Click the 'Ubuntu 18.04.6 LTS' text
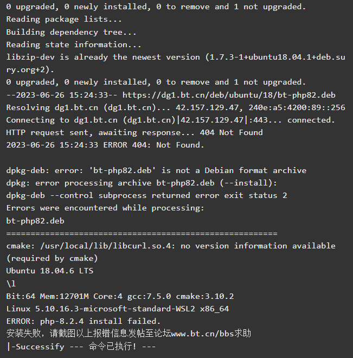This screenshot has height=358, width=353. tap(50, 271)
